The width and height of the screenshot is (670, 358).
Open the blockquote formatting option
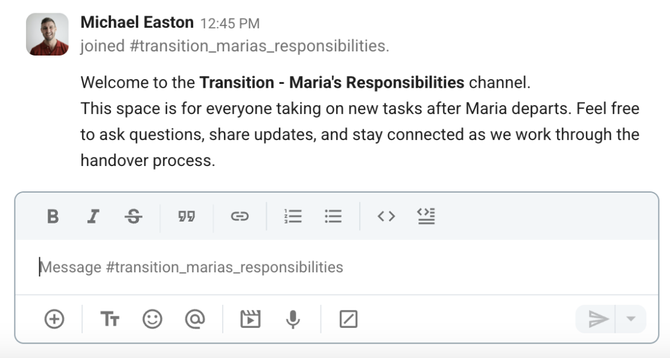coord(187,216)
